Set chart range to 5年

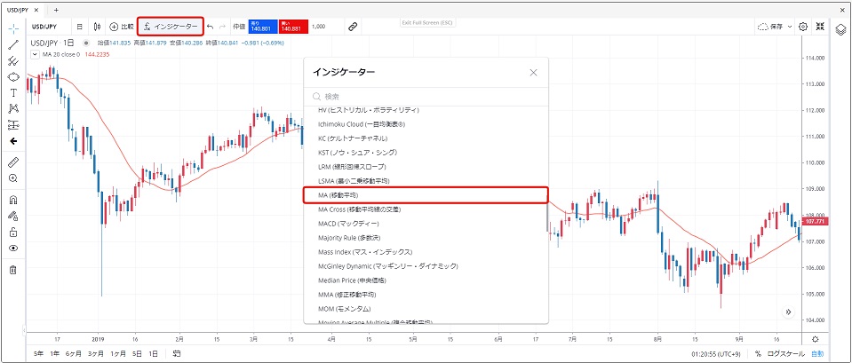tap(38, 353)
